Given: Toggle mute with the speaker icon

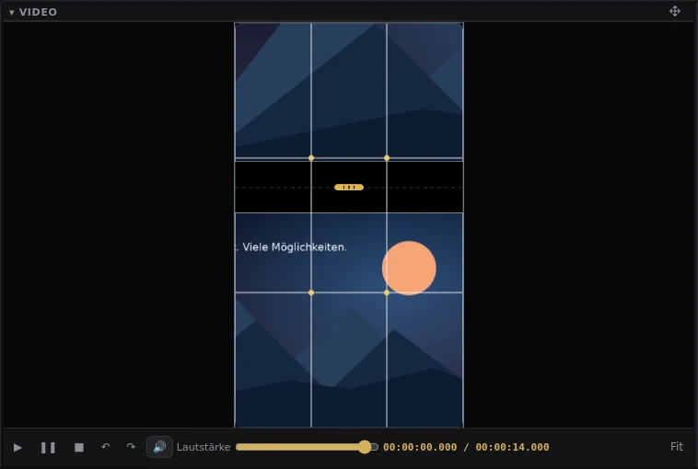Looking at the screenshot, I should pyautogui.click(x=159, y=447).
